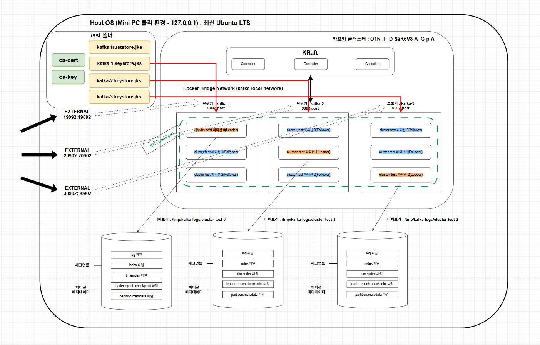This screenshot has width=540, height=345.
Task: Click log 파일 in cluster-test-0 cylinder
Action: coord(136,255)
